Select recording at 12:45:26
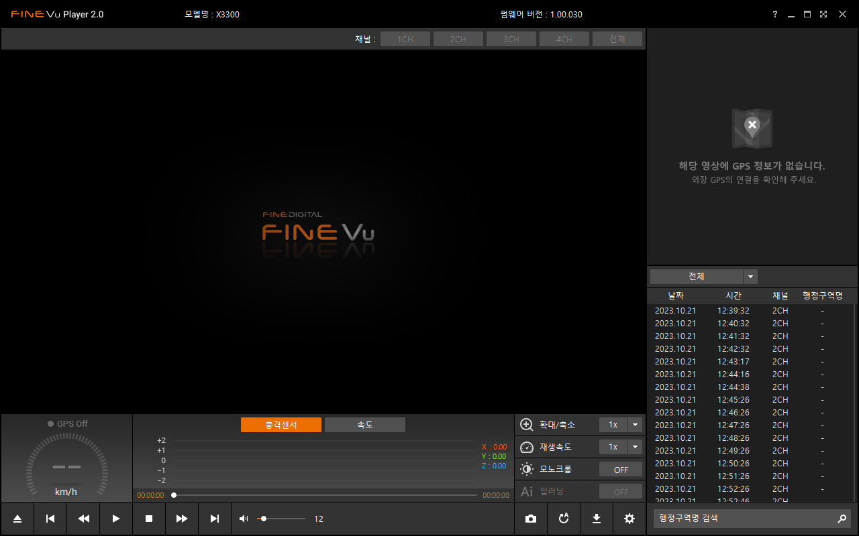This screenshot has width=859, height=536. click(x=750, y=400)
